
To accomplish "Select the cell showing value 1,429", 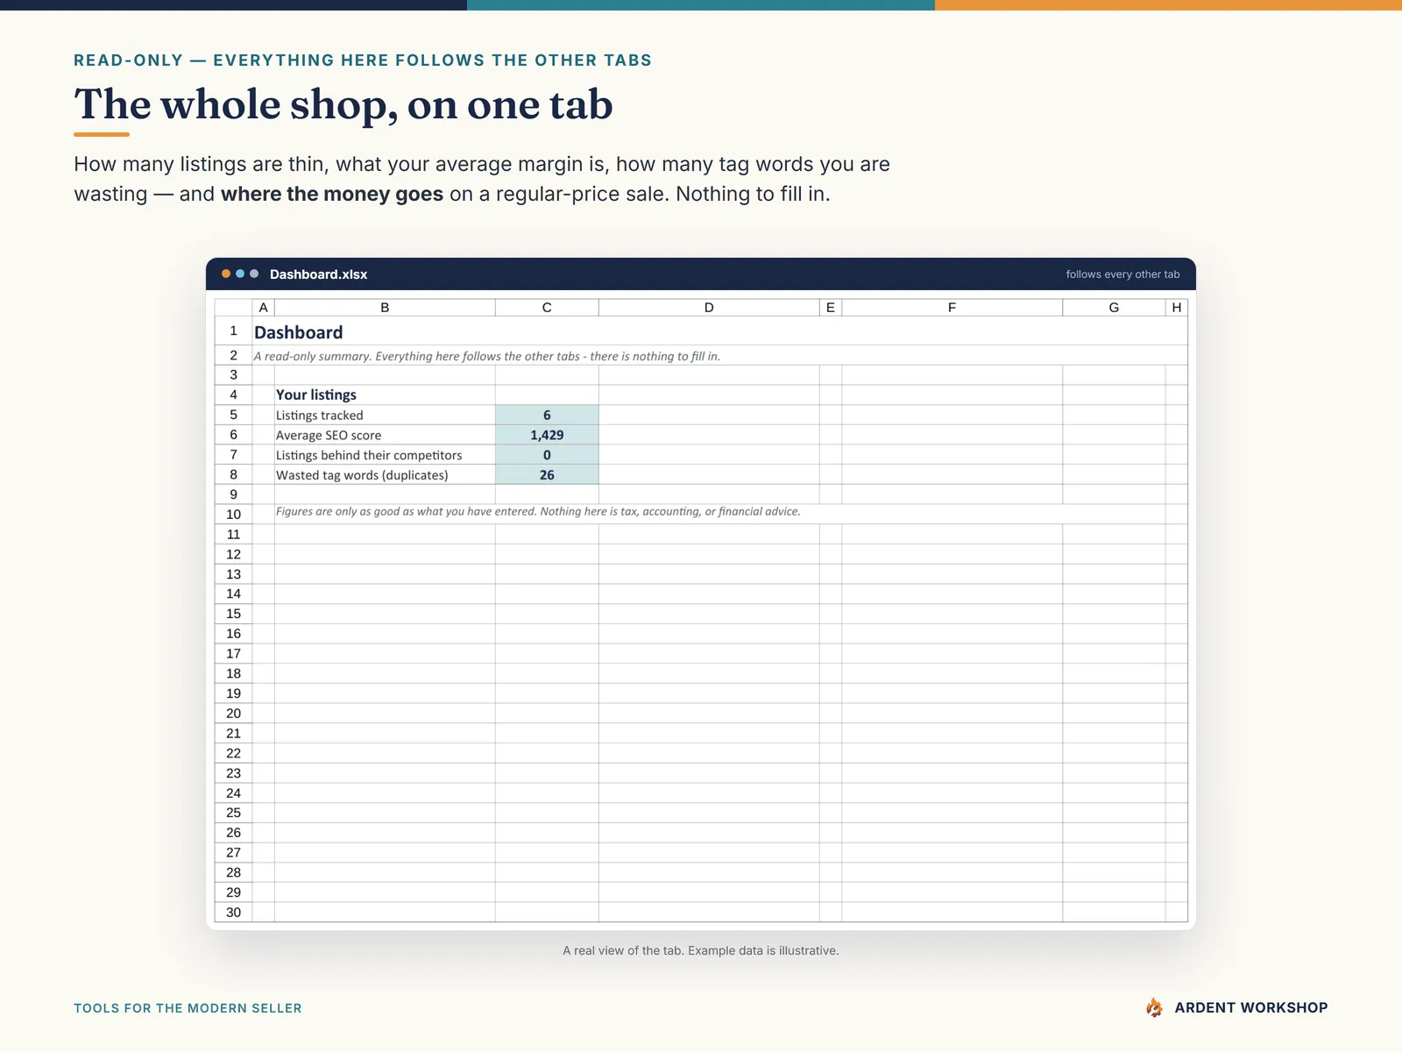I will point(547,435).
